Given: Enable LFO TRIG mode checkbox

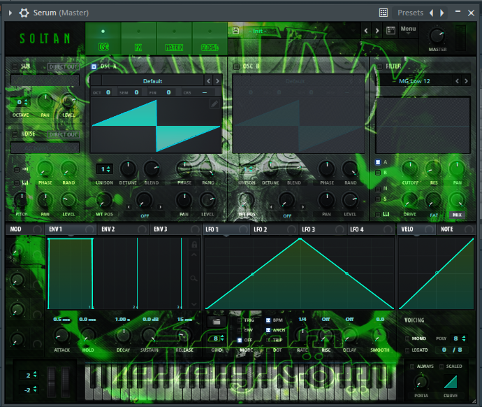Looking at the screenshot, I should coord(240,320).
